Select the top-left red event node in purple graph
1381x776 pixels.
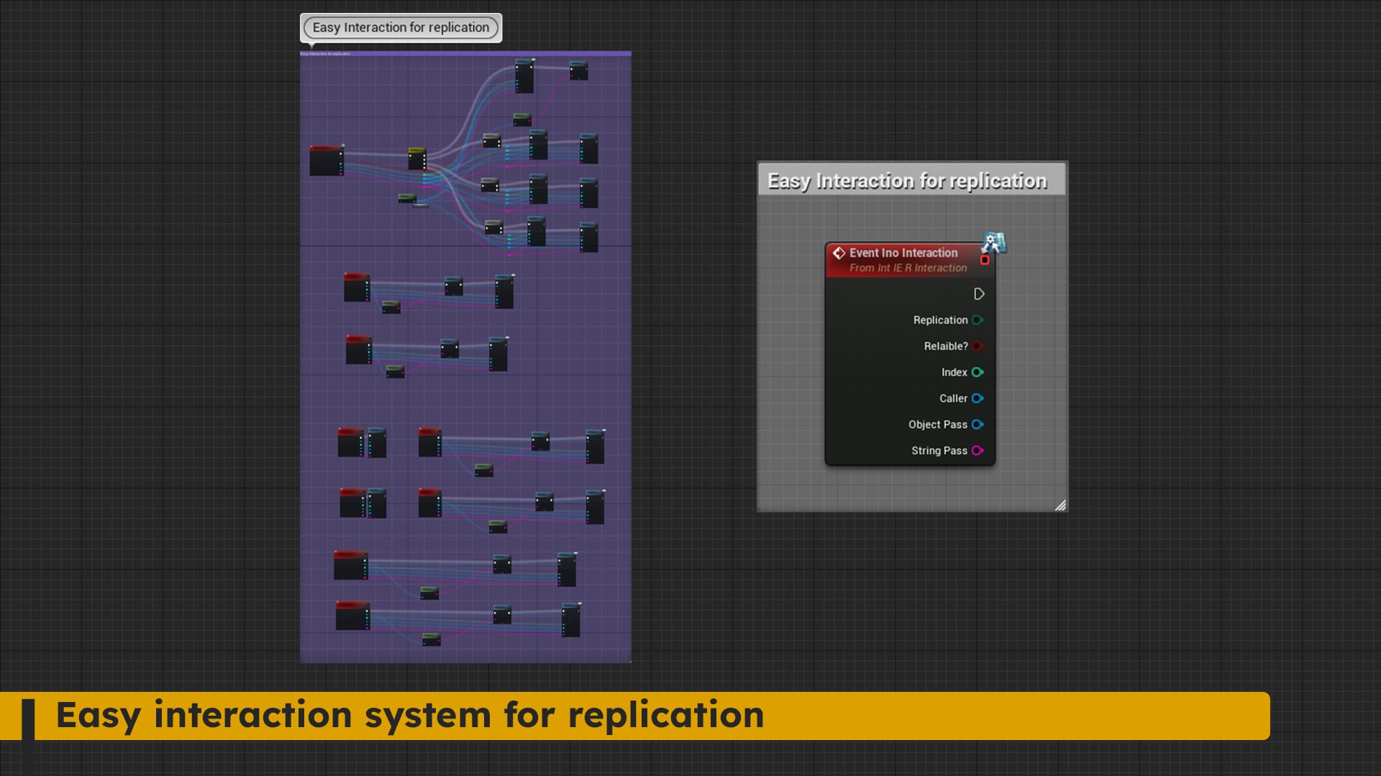click(326, 160)
